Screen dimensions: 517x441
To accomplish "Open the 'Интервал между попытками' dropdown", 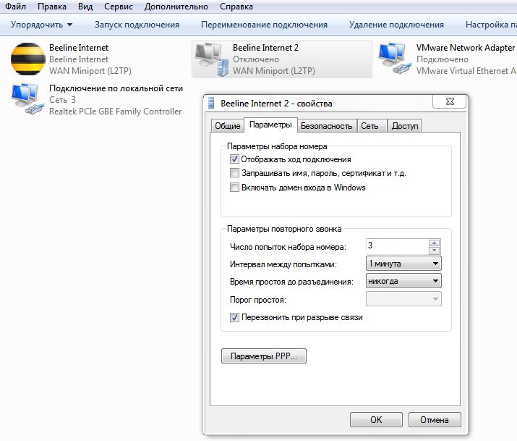I will click(403, 264).
